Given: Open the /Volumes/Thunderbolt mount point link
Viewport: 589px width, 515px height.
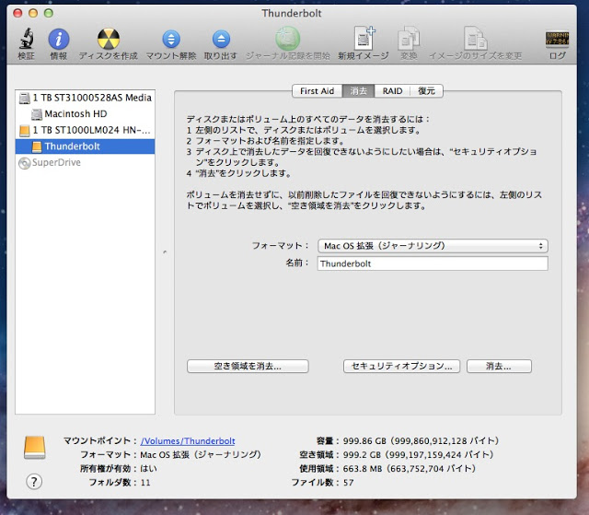Looking at the screenshot, I should [x=188, y=441].
